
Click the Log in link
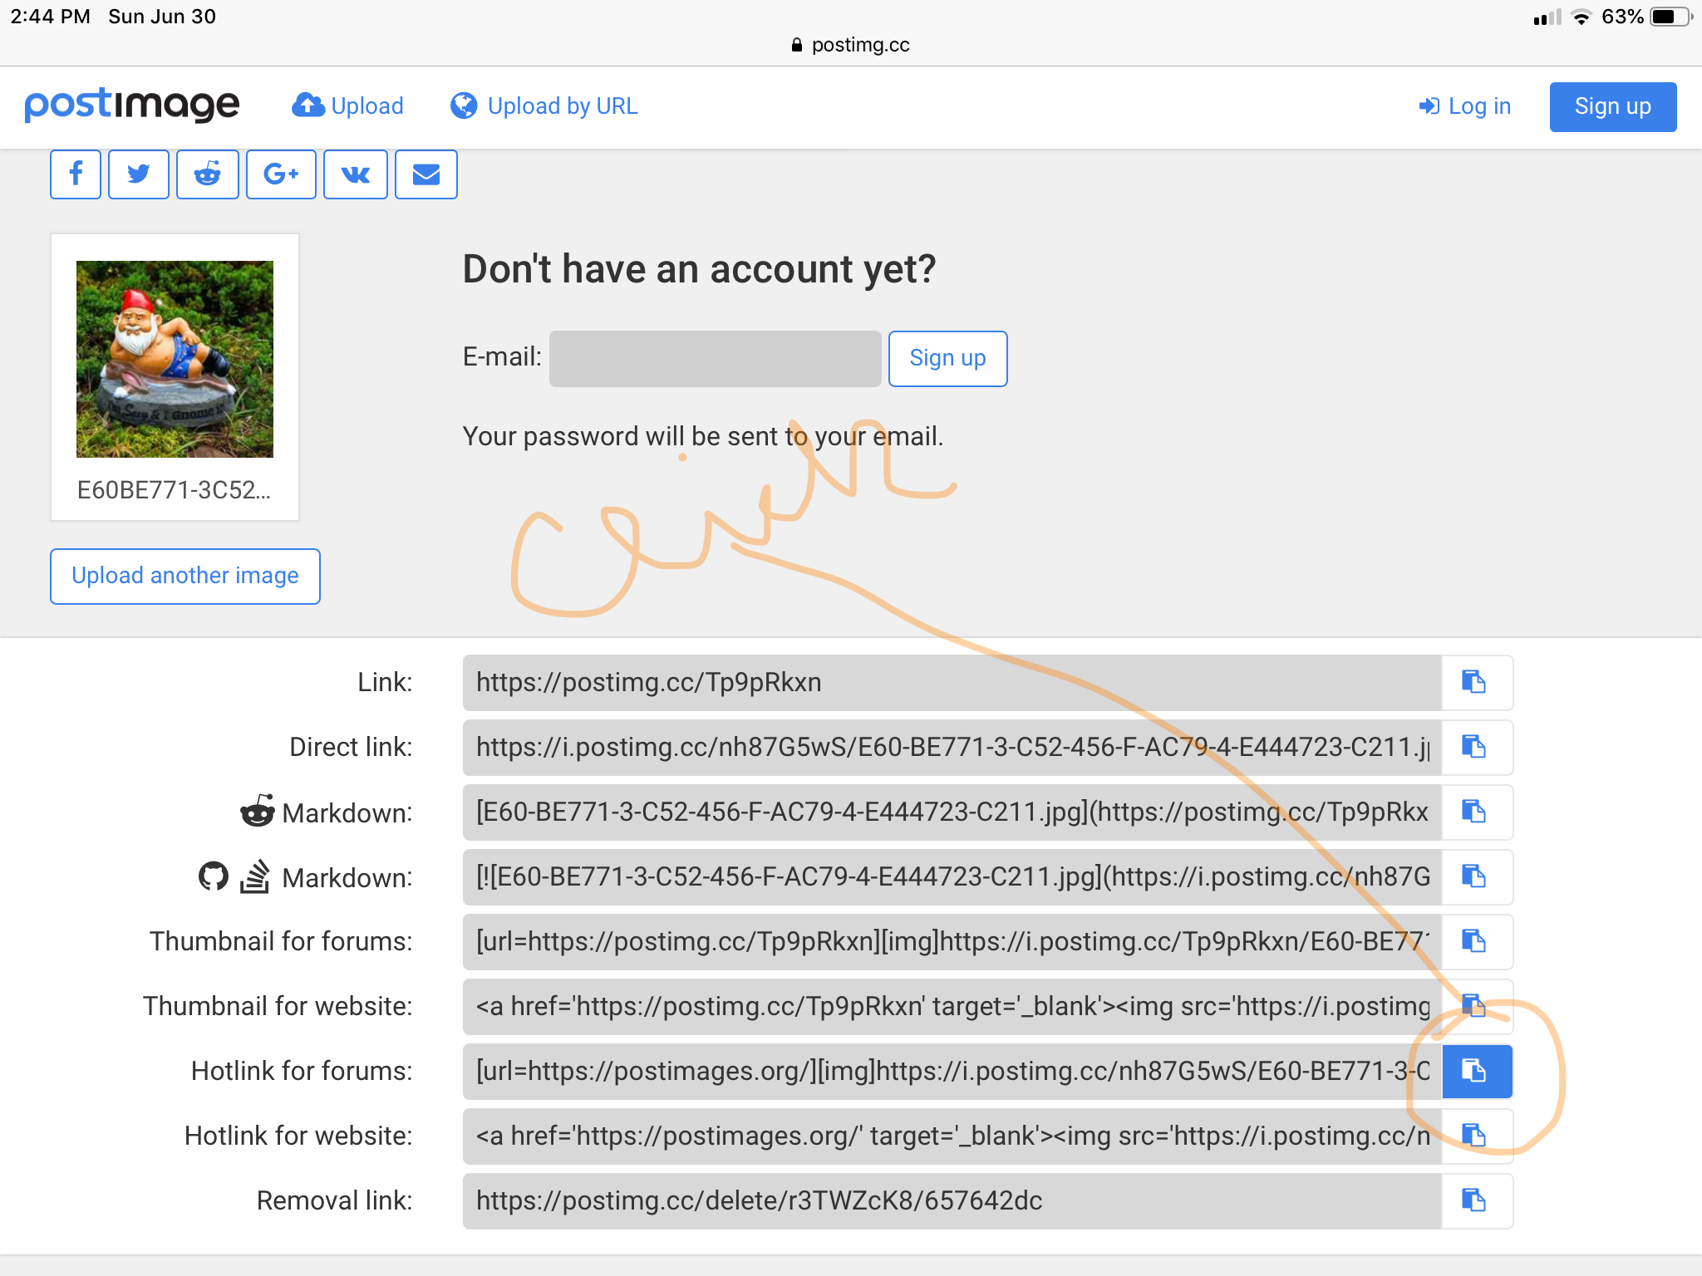(x=1464, y=106)
